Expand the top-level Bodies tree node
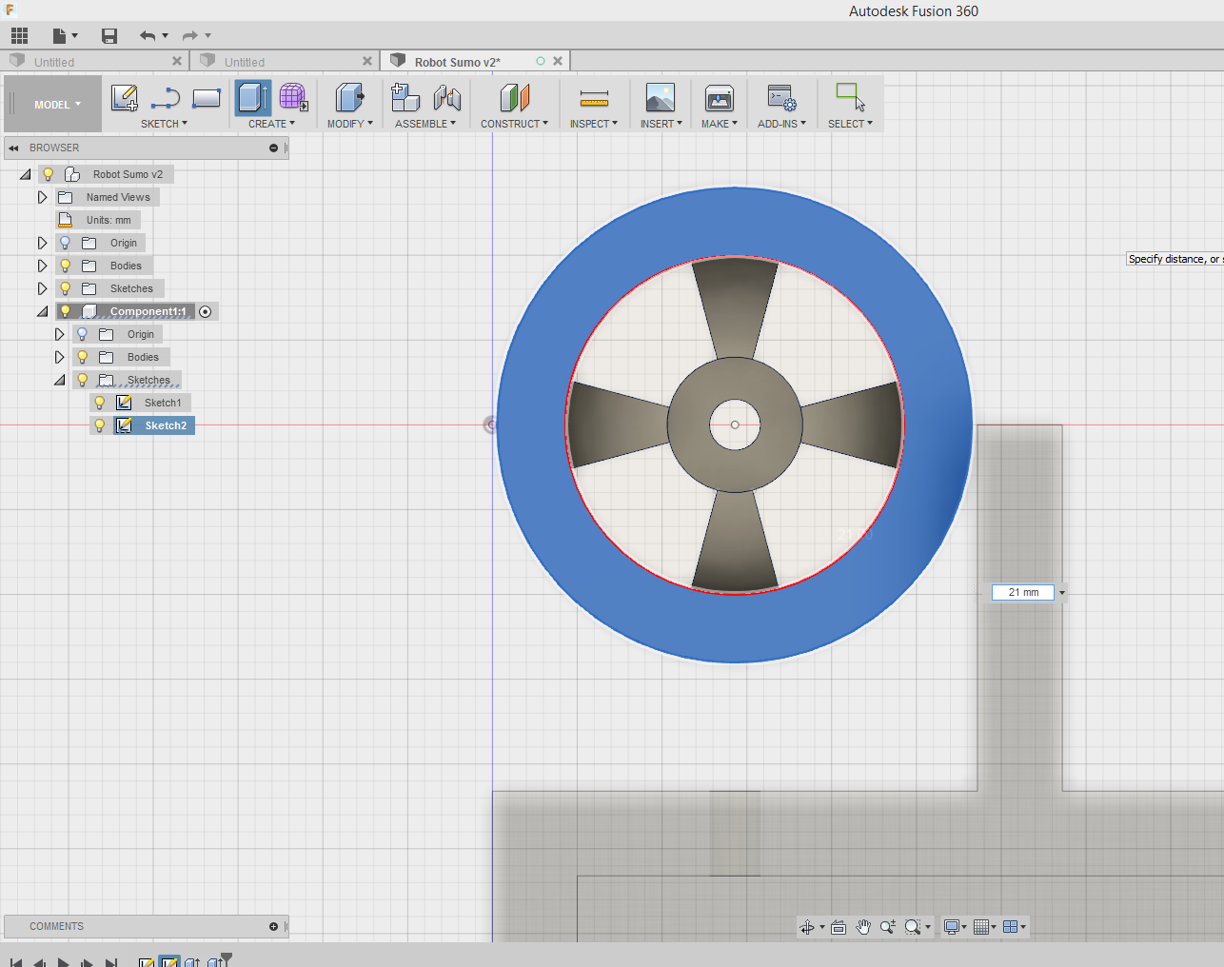 42,266
